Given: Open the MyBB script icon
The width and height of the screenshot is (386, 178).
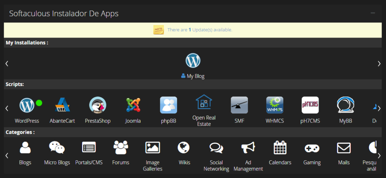Looking at the screenshot, I should coord(346,105).
